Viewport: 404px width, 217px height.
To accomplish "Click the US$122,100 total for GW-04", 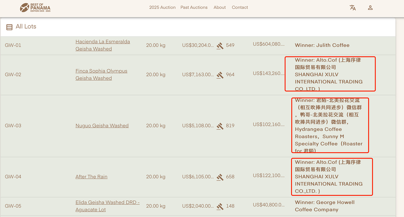I will click(x=269, y=175).
